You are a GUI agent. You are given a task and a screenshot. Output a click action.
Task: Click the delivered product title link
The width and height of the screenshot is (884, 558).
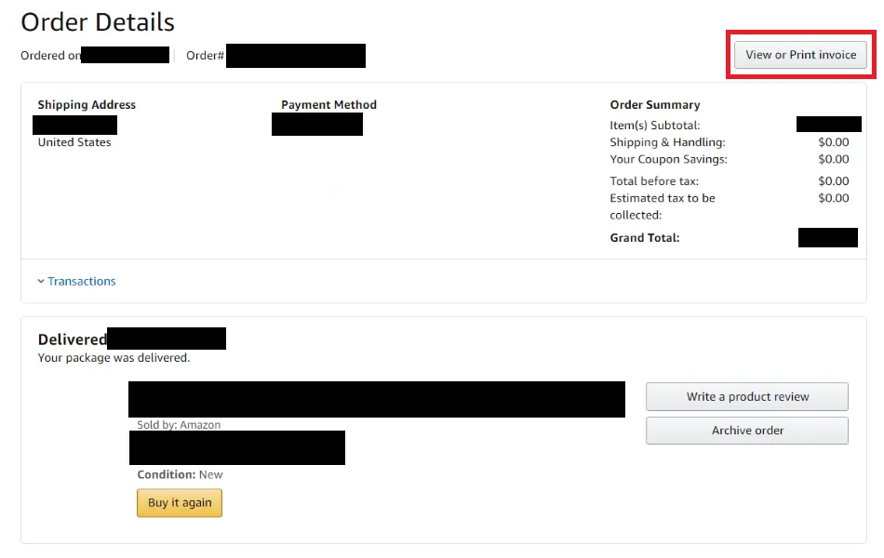[x=376, y=399]
